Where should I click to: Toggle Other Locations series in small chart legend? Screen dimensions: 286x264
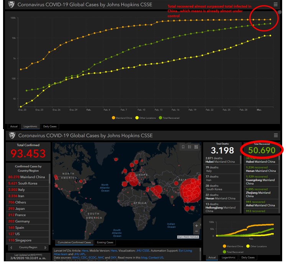coord(256,246)
